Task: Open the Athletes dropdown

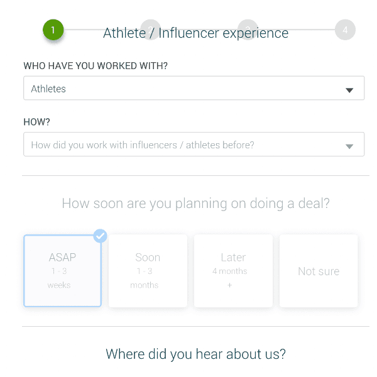Action: coord(188,89)
